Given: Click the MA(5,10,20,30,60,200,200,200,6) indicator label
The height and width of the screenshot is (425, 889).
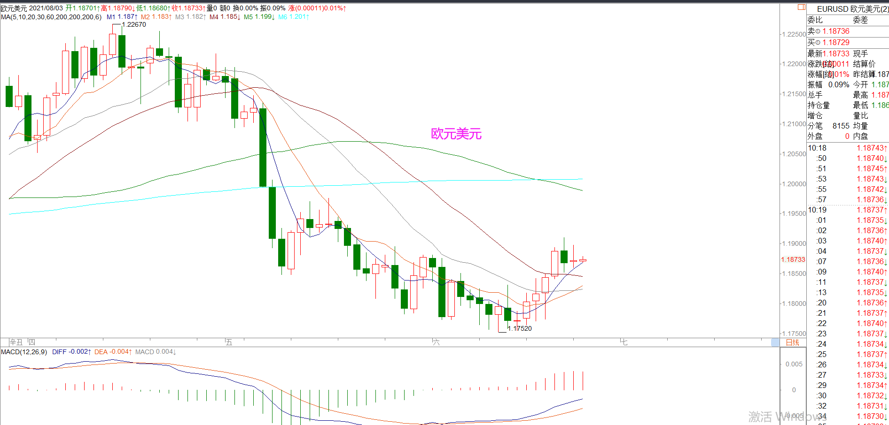Looking at the screenshot, I should point(51,17).
